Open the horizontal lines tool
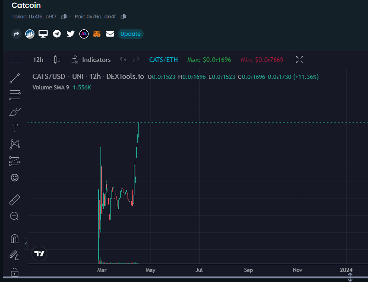The width and height of the screenshot is (368, 282). 15,95
